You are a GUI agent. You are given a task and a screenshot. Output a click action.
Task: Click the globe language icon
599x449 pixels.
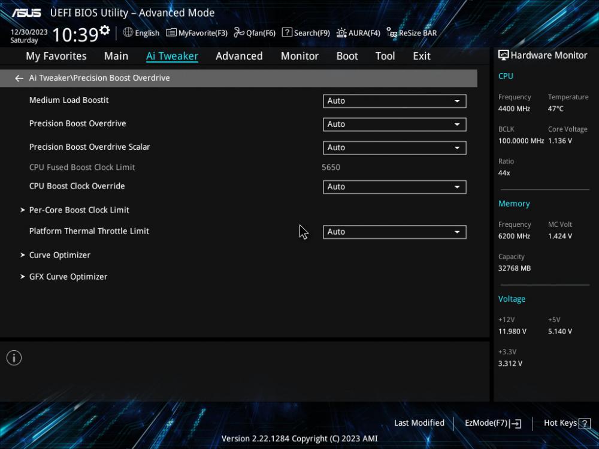[x=128, y=32]
